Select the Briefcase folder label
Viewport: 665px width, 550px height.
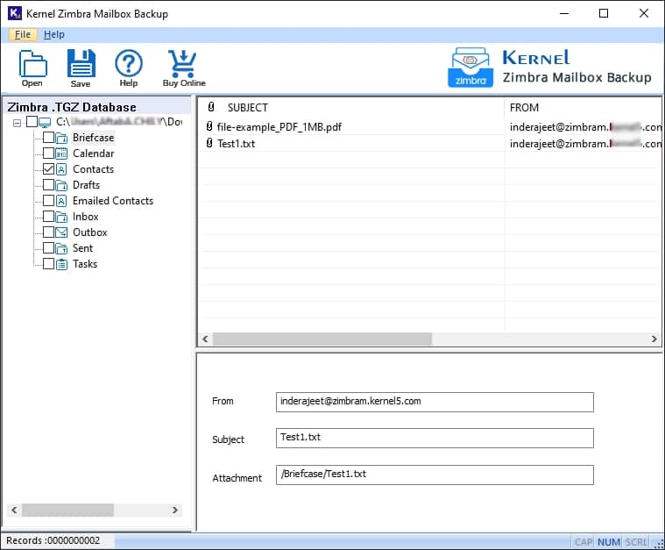coord(93,138)
